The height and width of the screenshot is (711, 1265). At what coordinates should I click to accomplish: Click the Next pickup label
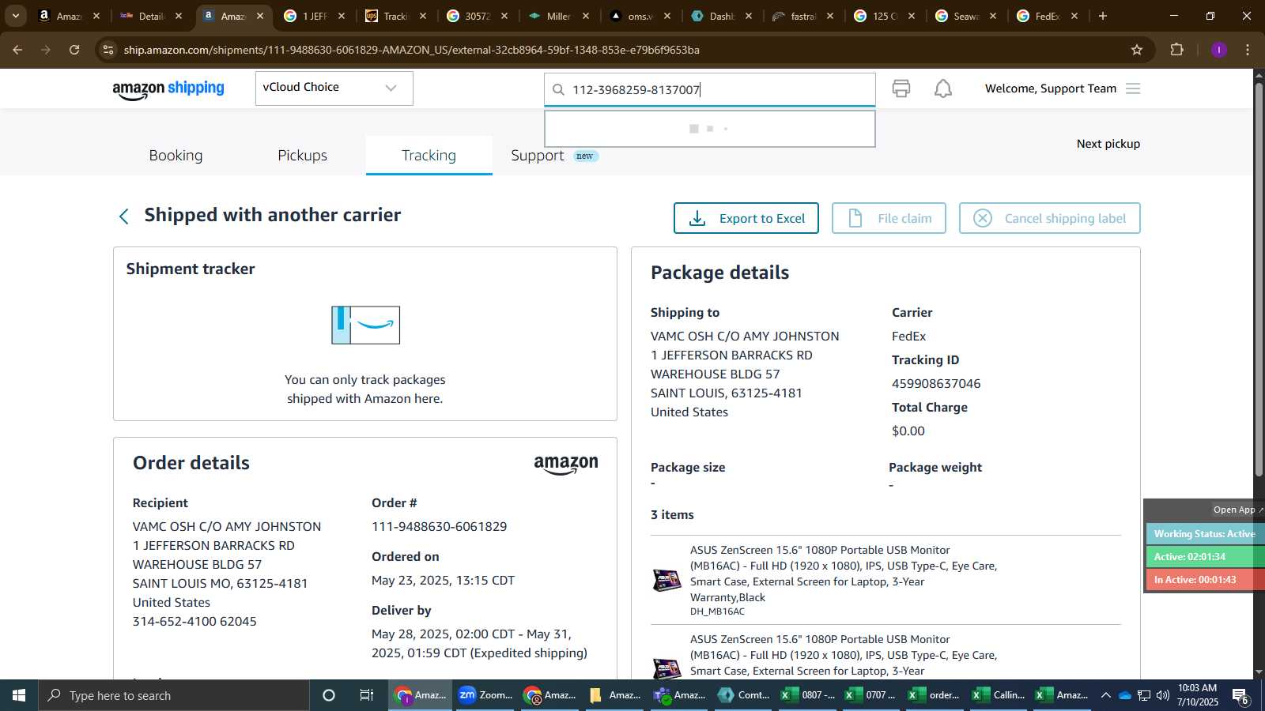point(1108,144)
